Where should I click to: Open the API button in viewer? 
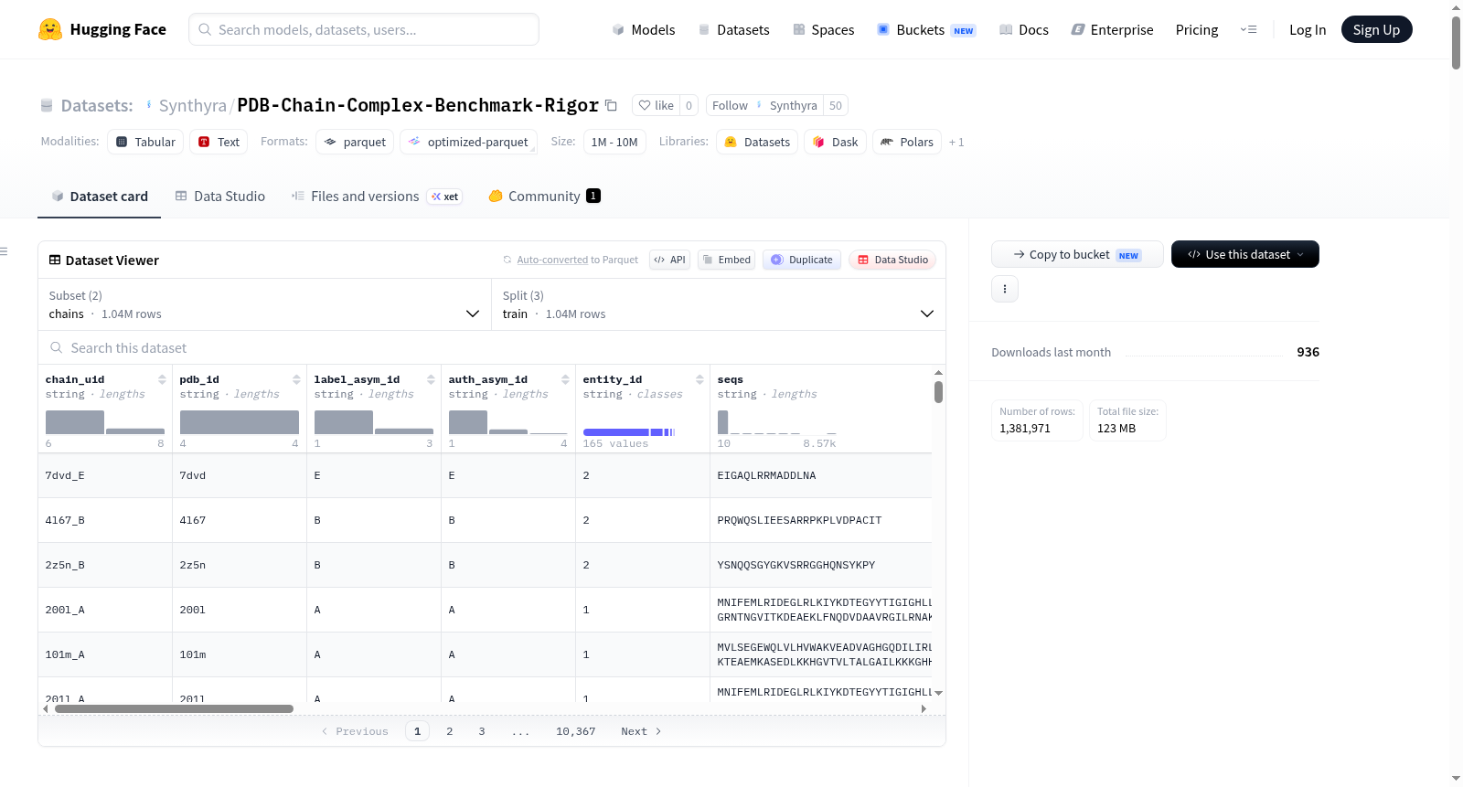click(x=669, y=260)
